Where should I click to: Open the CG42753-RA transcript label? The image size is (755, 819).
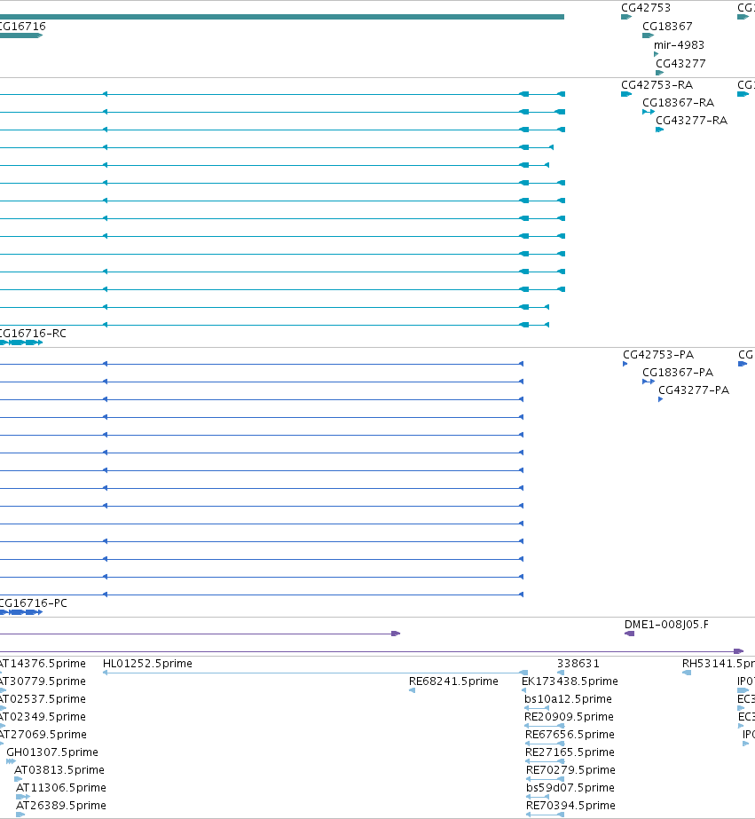[657, 85]
